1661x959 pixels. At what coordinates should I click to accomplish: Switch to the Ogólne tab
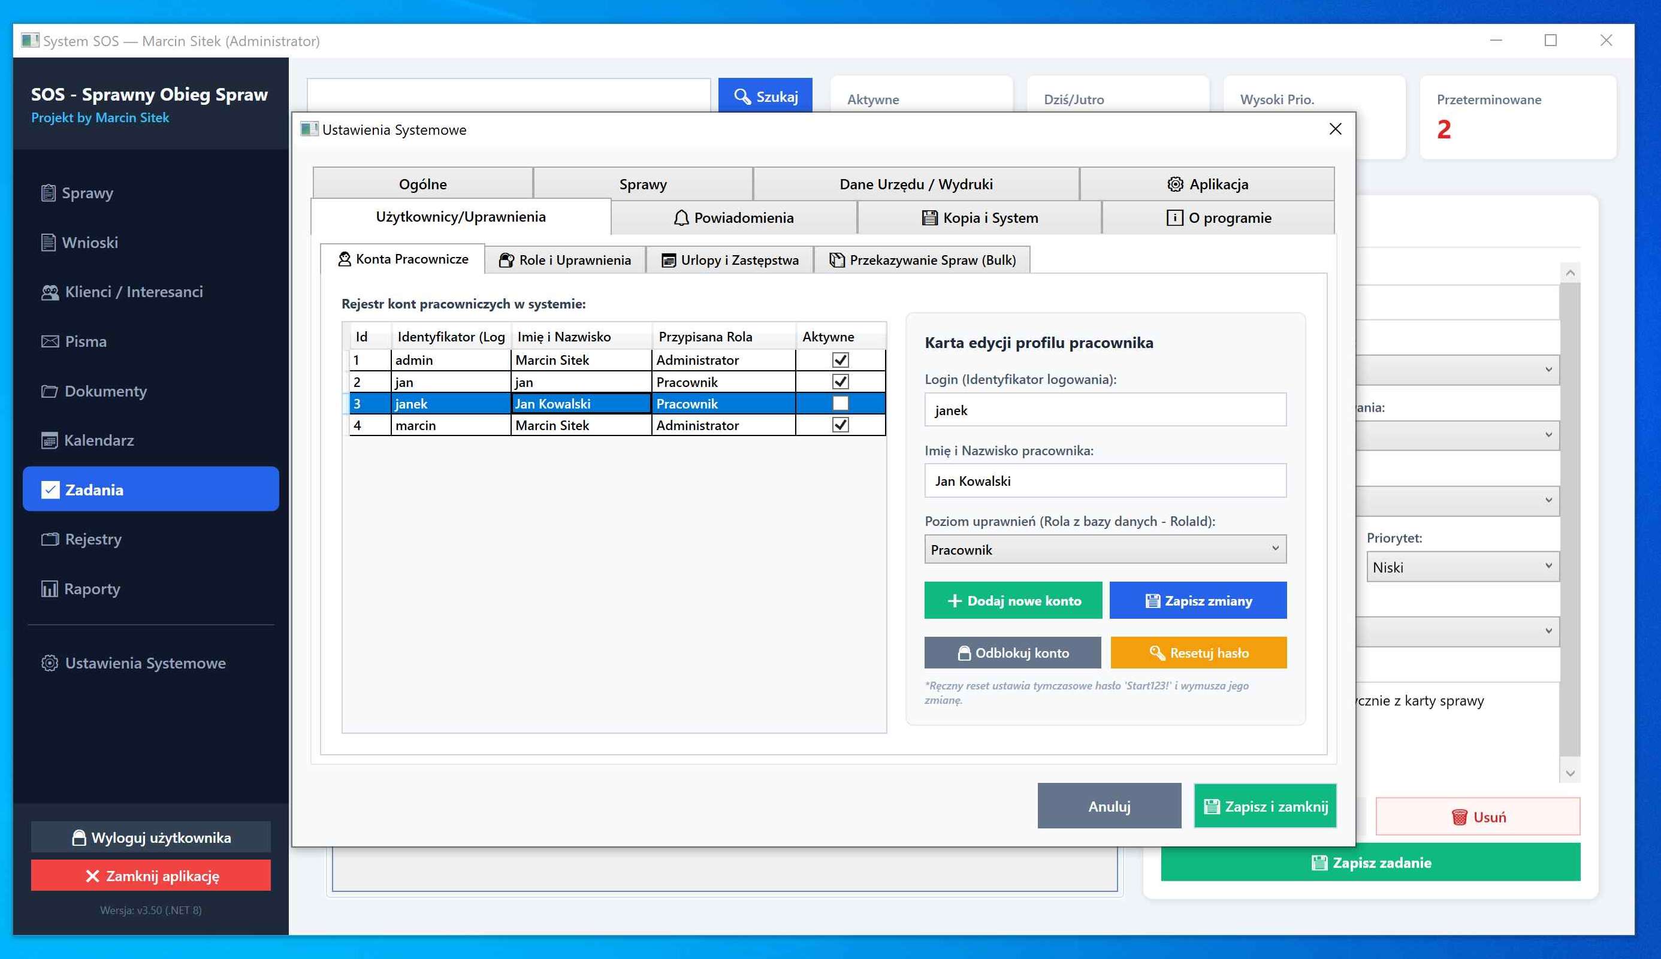click(423, 184)
